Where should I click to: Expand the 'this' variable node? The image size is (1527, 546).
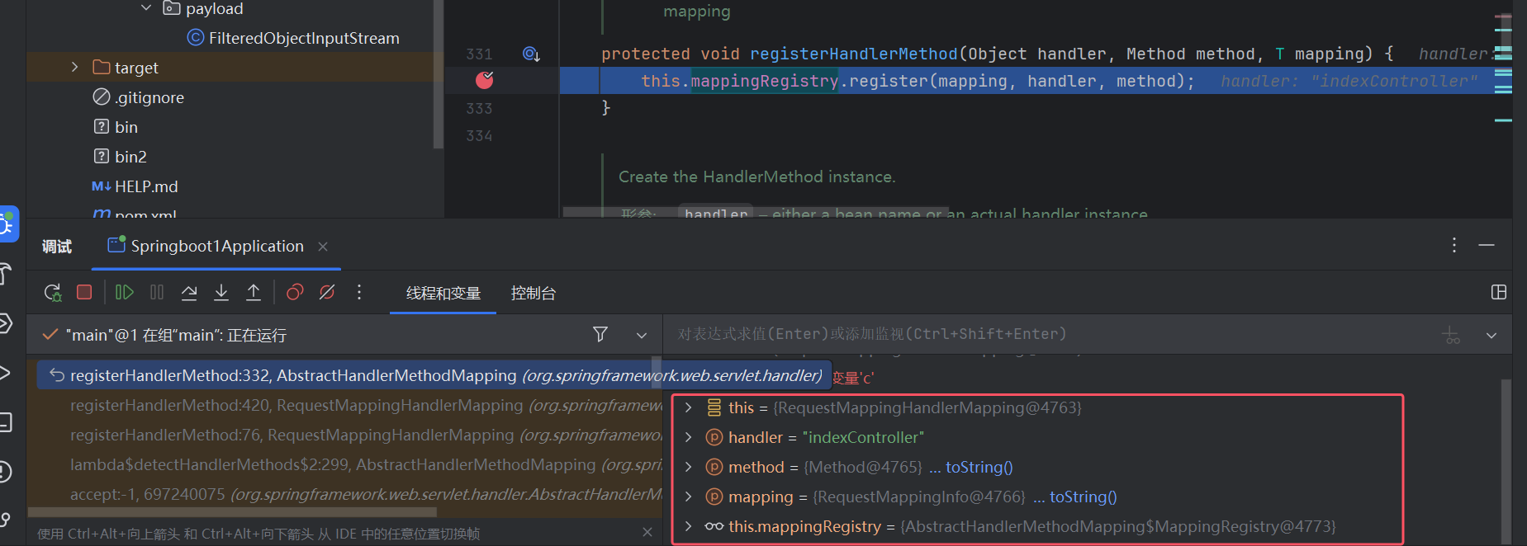[x=689, y=407]
